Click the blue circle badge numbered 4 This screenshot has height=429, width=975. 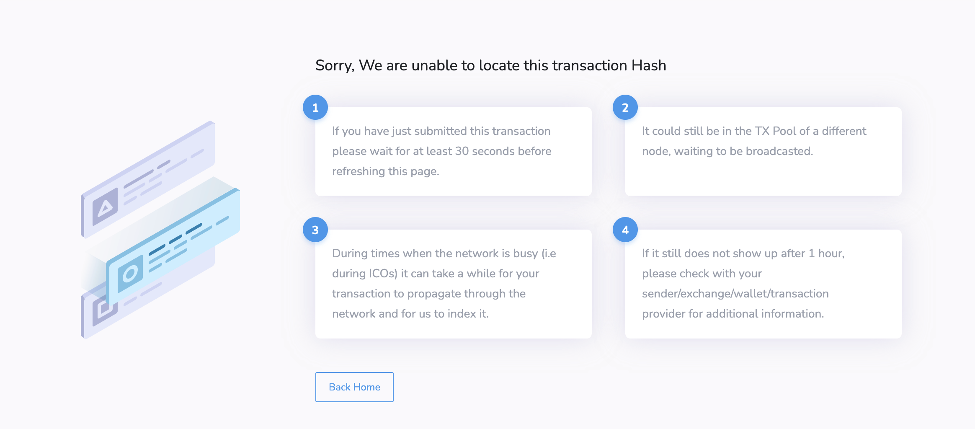pos(625,230)
